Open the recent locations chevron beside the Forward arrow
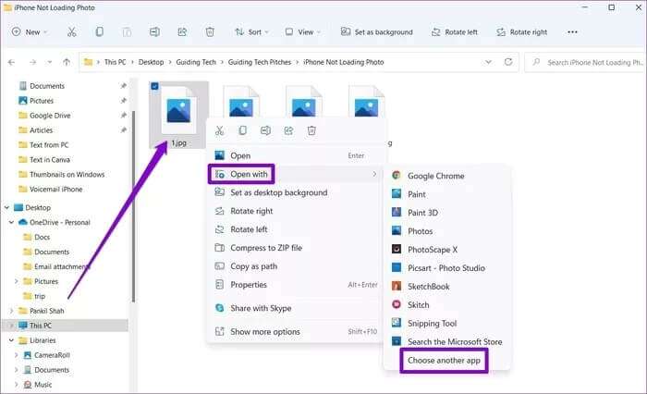This screenshot has height=394, width=647. point(49,62)
